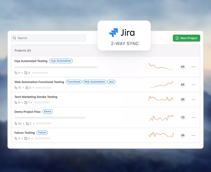The width and height of the screenshot is (211, 172).
Task: View the Demo Project Flow trend sparkline
Action: click(x=161, y=118)
